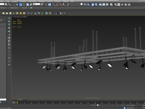This screenshot has height=109, width=145.
Task: Toggle the light bulb display filter in explorer
Action: (x=9, y=25)
